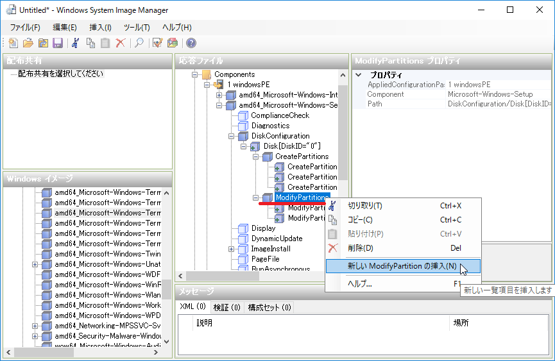This screenshot has height=361, width=555.
Task: Click the blue help question mark icon
Action: pos(191,43)
